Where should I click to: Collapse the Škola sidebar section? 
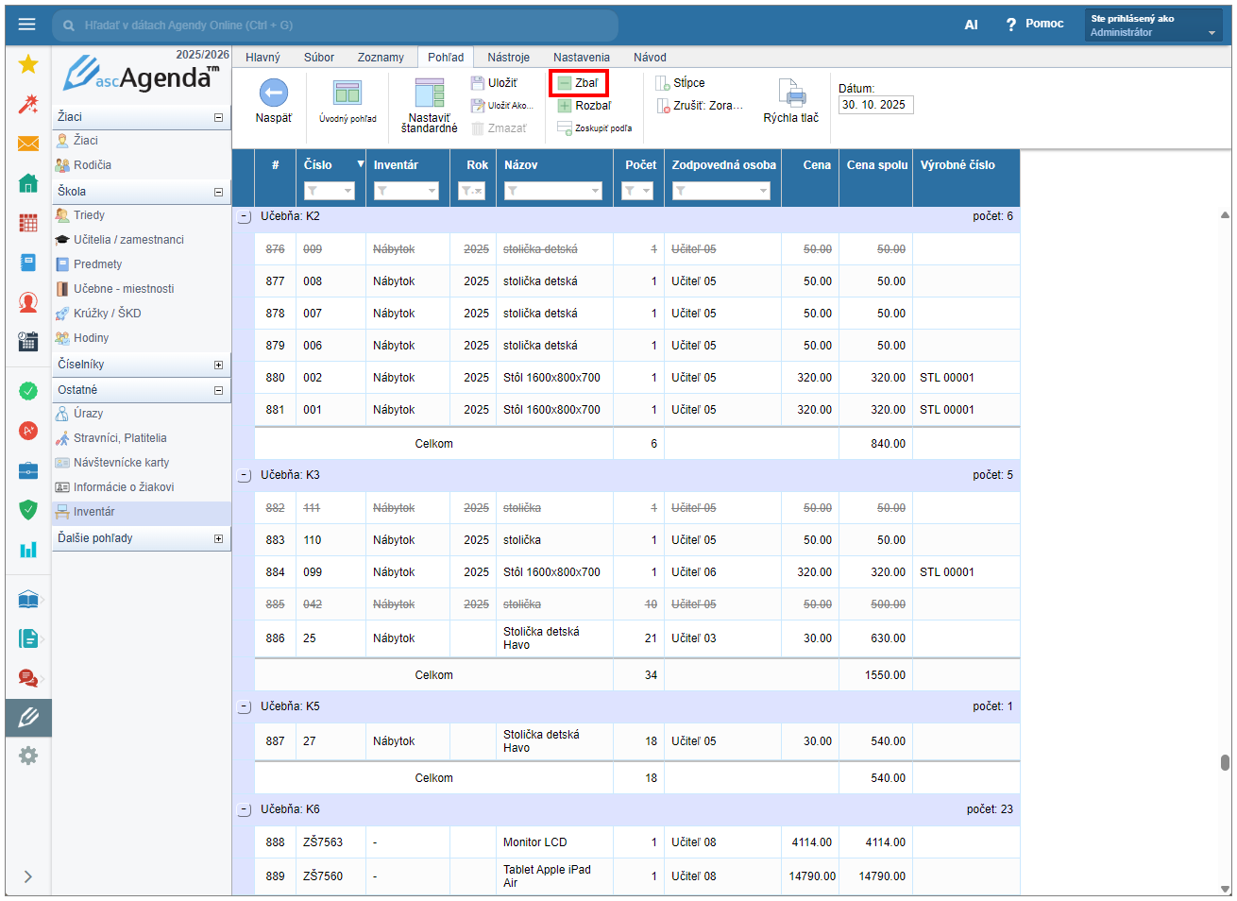tap(218, 192)
